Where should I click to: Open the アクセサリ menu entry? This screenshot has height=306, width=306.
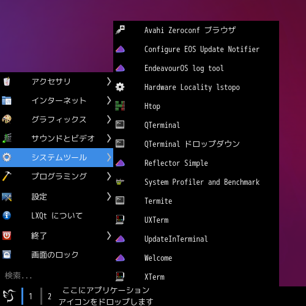pos(56,81)
